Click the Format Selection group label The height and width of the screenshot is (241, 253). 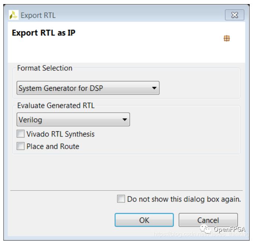45,68
